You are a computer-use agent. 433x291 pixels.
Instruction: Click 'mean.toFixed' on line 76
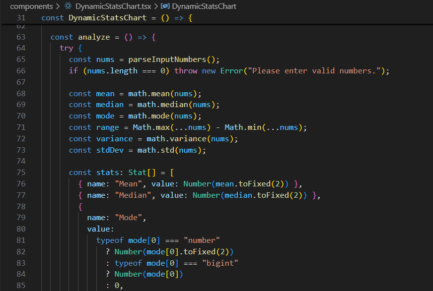pos(243,184)
